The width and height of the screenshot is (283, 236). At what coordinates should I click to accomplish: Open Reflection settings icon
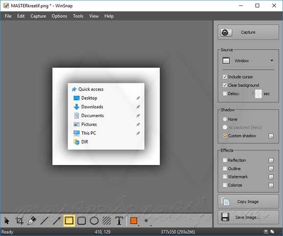pyautogui.click(x=271, y=160)
